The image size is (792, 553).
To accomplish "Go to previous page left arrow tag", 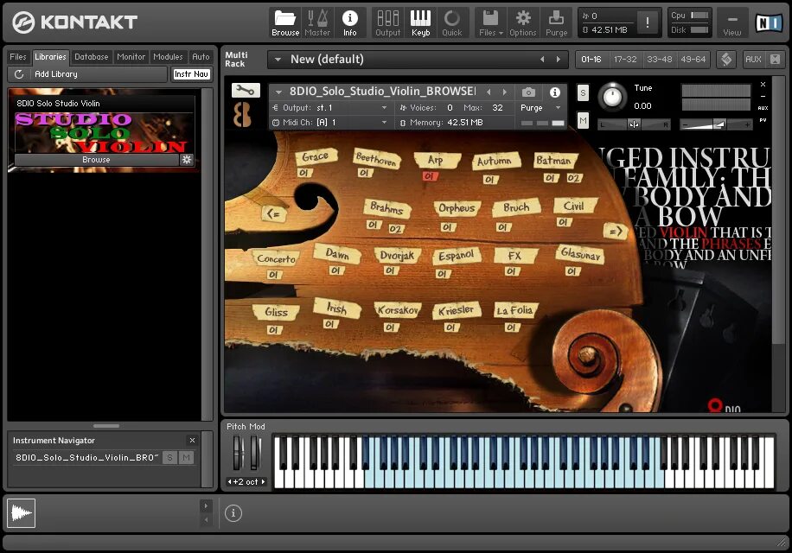I will click(273, 214).
